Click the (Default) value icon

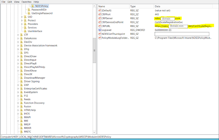click(100, 11)
